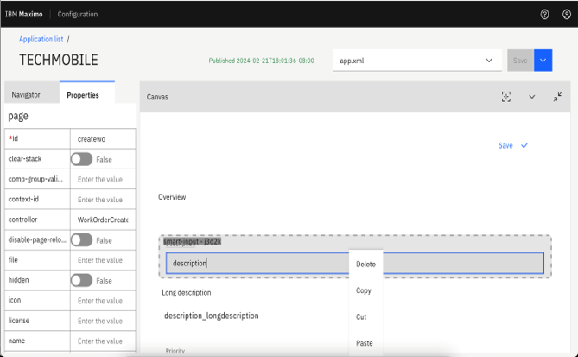This screenshot has width=578, height=357.
Task: Click the checkmark icon beside canvas Save
Action: [524, 145]
